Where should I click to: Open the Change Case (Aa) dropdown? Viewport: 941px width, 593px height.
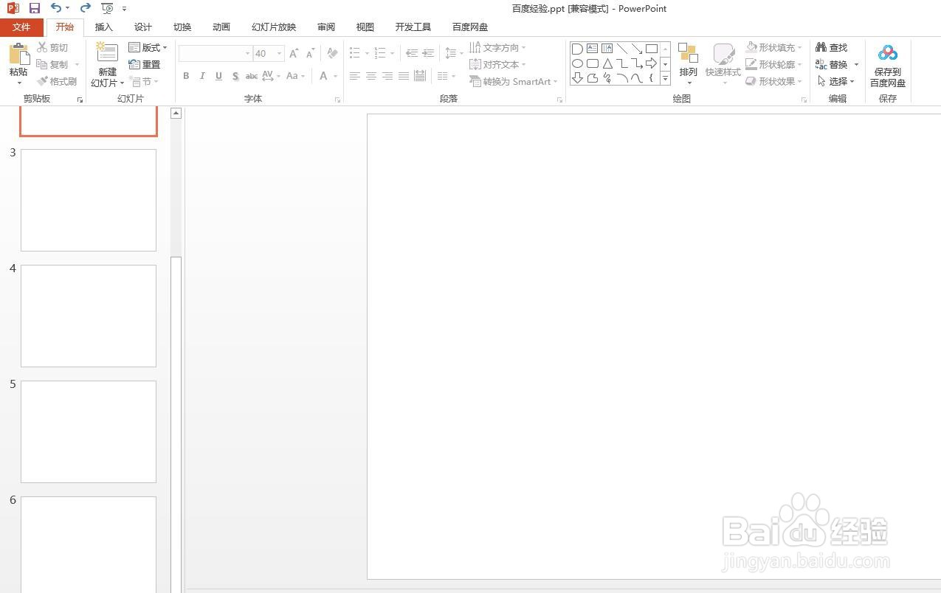295,76
